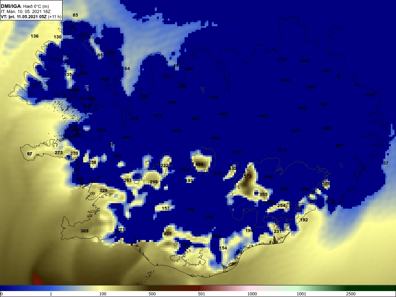396x297 pixels.
Task: Select the legend label 500
Action: click(152, 294)
